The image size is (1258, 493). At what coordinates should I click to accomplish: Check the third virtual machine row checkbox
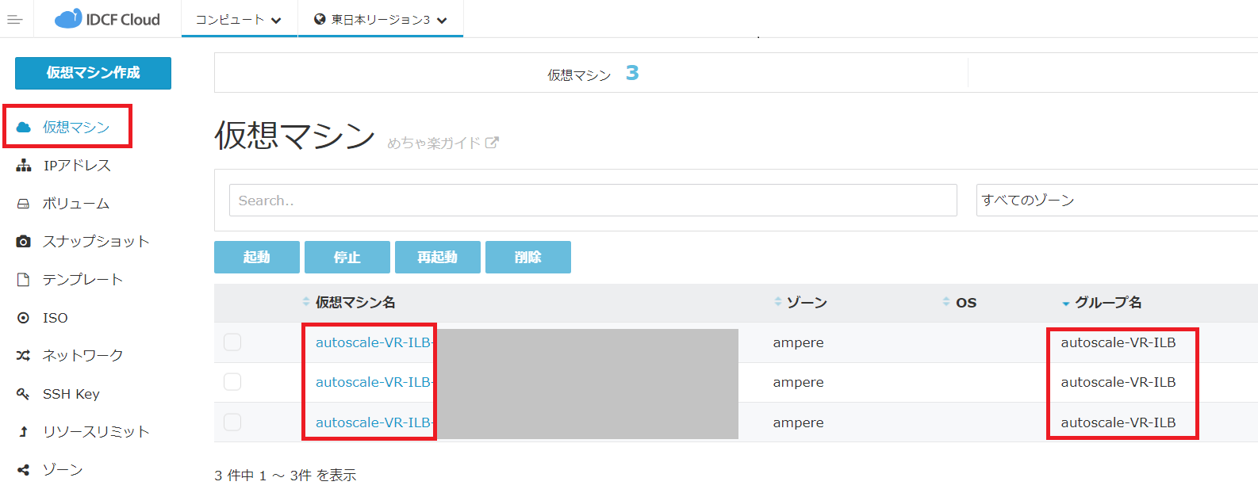[x=232, y=422]
